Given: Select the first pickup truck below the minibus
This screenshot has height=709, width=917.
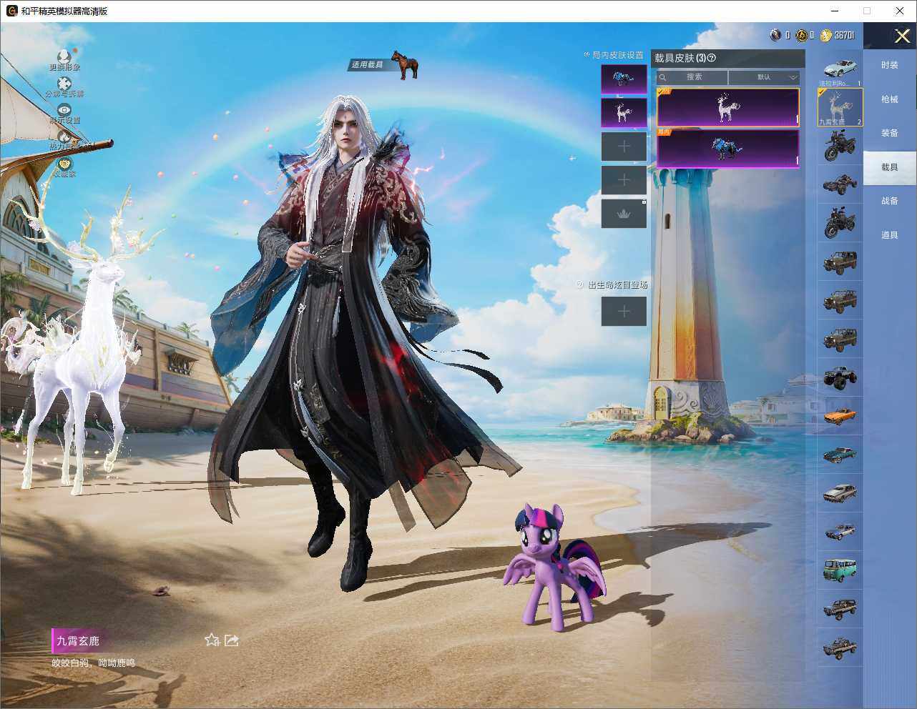Looking at the screenshot, I should coord(840,609).
